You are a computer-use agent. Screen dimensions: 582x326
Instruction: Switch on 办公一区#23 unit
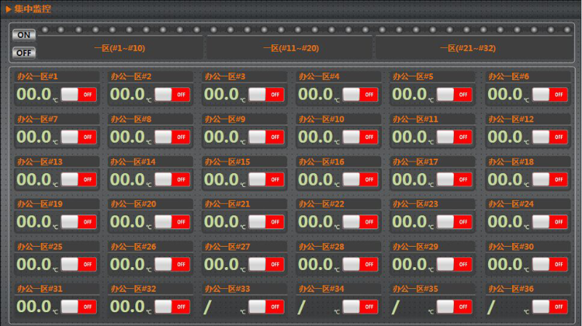[x=455, y=221]
